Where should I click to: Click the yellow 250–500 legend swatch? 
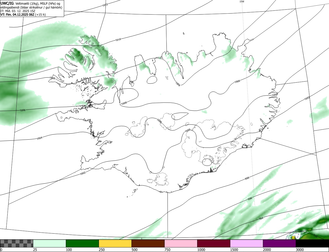pos(115,243)
